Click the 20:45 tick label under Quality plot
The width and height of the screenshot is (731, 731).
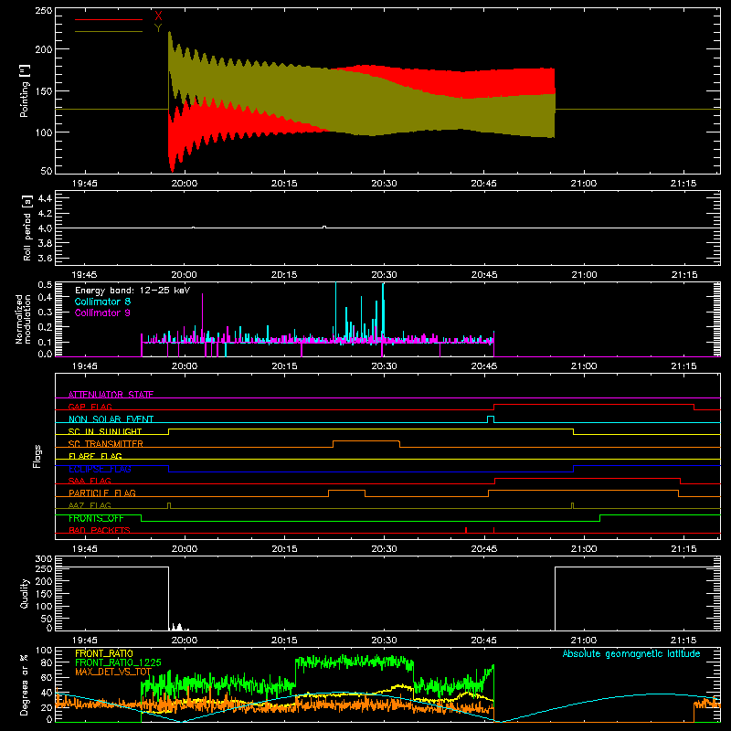484,641
